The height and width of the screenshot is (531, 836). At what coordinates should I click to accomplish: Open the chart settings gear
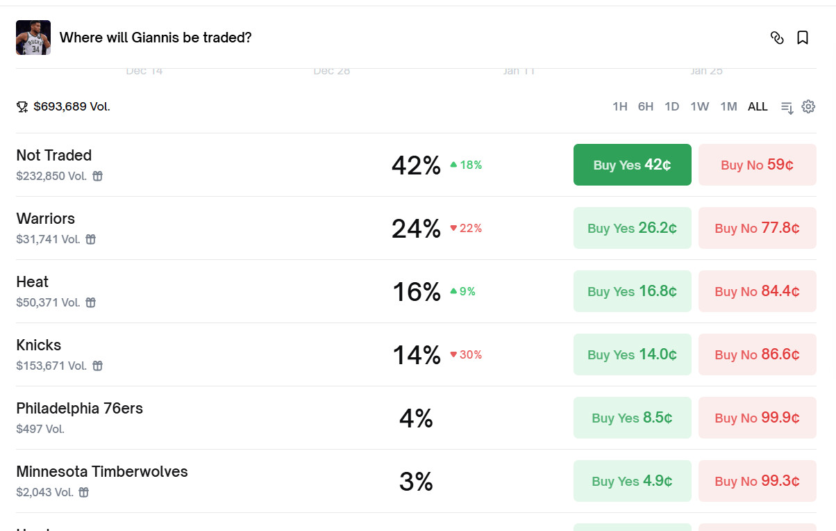pos(808,106)
